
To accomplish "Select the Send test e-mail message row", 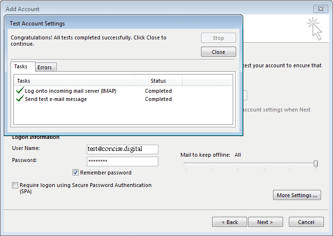I will pos(56,99).
